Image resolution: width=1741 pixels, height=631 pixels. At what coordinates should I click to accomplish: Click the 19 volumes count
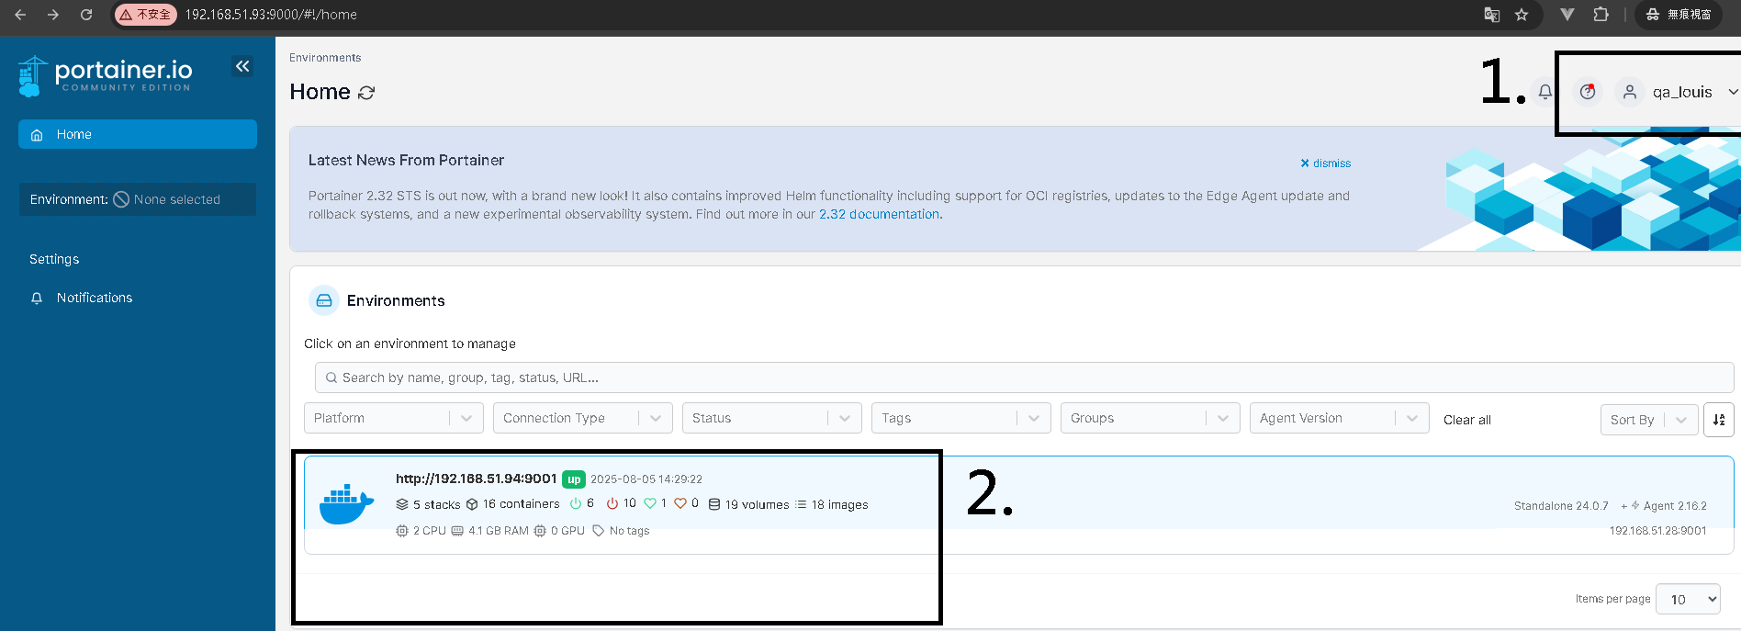coord(748,504)
